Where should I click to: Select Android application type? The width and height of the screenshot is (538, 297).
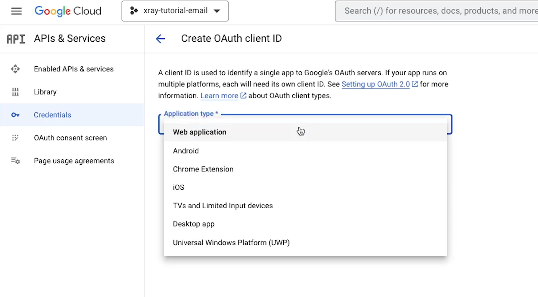point(305,151)
